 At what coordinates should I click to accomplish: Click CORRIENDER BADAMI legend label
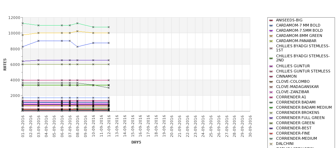click(x=296, y=102)
